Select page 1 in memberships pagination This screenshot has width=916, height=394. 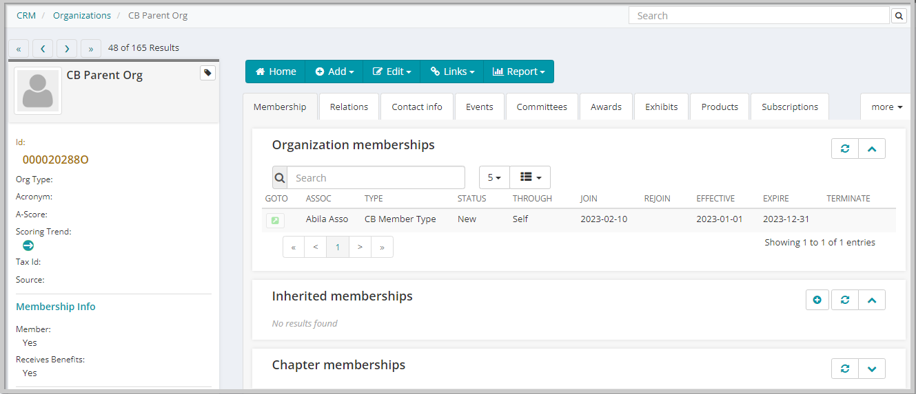[338, 247]
